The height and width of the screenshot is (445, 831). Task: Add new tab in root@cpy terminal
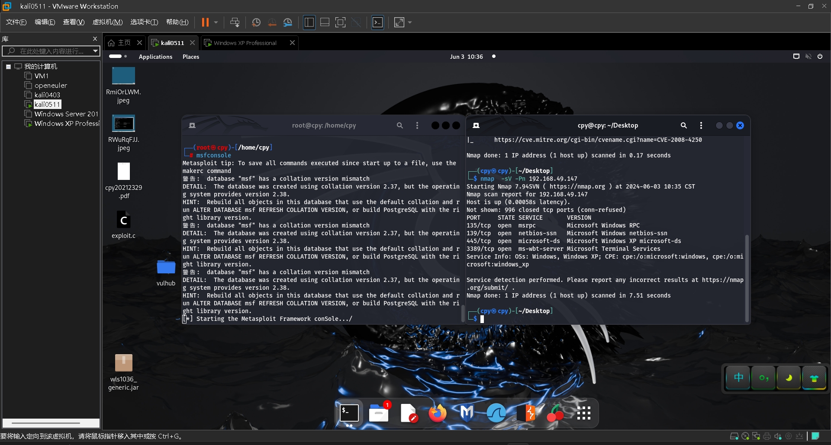(x=192, y=125)
